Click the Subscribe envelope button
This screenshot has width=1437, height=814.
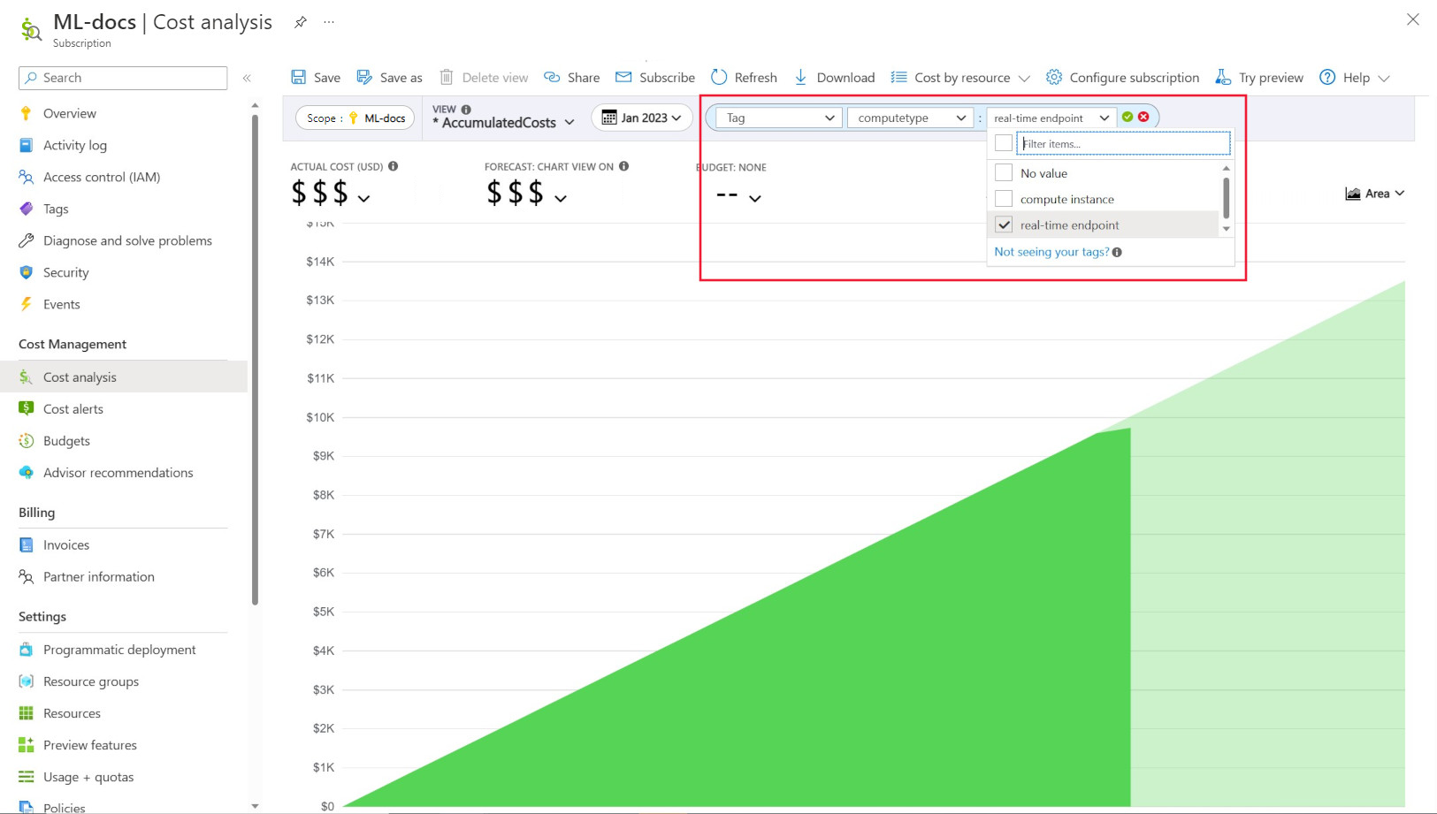[655, 77]
